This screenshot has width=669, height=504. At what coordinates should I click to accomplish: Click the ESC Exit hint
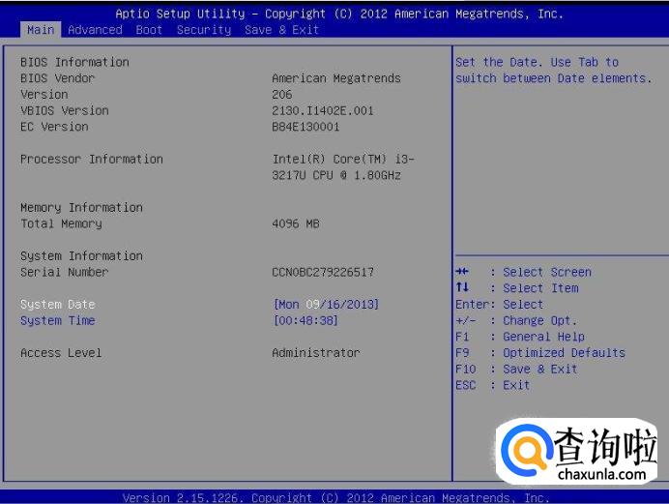pos(493,385)
